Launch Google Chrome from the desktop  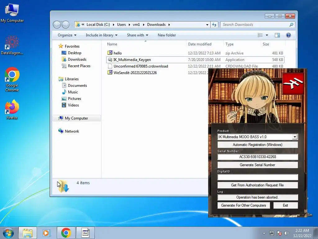(x=12, y=79)
